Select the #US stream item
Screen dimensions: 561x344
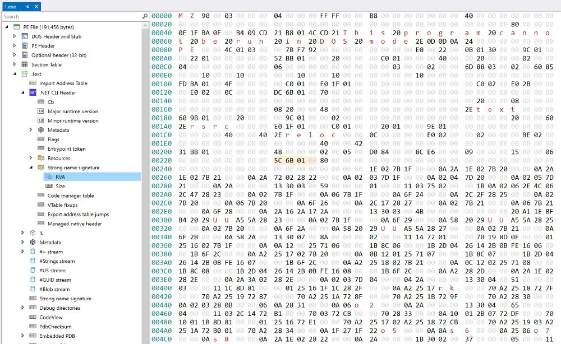pyautogui.click(x=53, y=271)
